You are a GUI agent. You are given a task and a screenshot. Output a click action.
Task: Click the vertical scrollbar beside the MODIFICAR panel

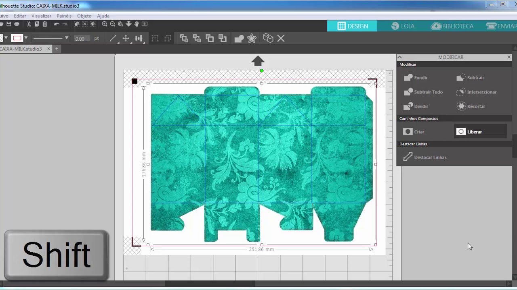tap(515, 146)
